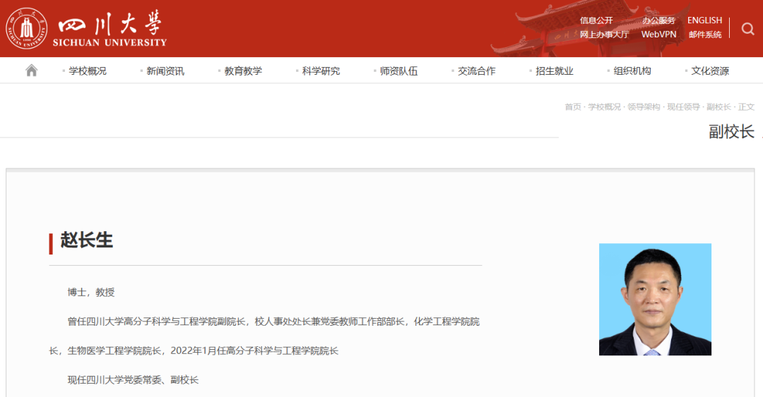Viewport: 763px width, 397px height.
Task: Click 现任领导 in breadcrumb
Action: 683,107
